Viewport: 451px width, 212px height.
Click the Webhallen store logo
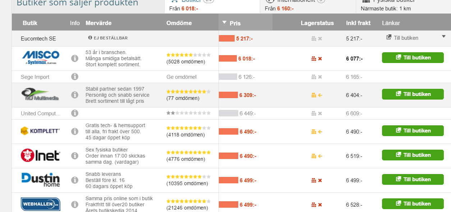[40, 204]
